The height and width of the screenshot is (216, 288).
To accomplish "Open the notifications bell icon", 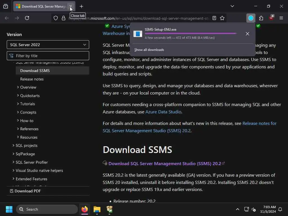I will pyautogui.click(x=280, y=209).
